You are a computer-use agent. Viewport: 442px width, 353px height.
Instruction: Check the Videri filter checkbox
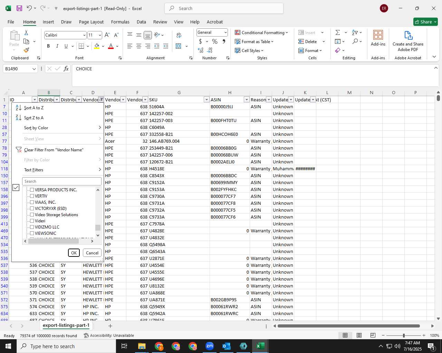click(x=32, y=221)
